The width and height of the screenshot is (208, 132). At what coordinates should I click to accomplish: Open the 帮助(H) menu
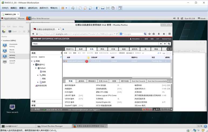pos(54,8)
